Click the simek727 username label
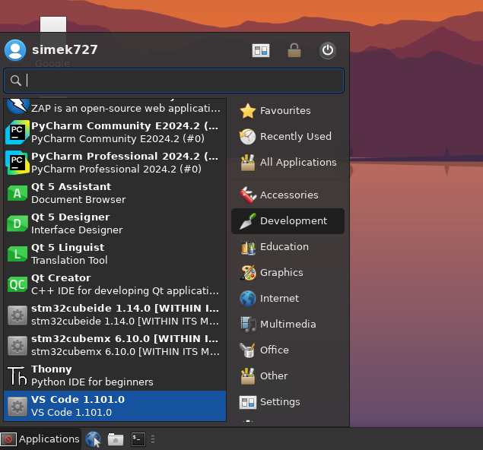Image resolution: width=483 pixels, height=450 pixels. point(65,49)
